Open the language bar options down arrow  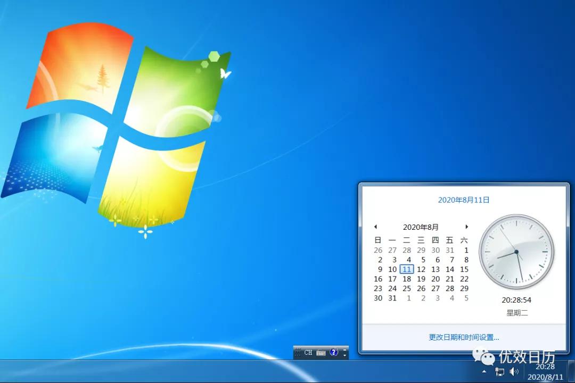[x=345, y=353]
